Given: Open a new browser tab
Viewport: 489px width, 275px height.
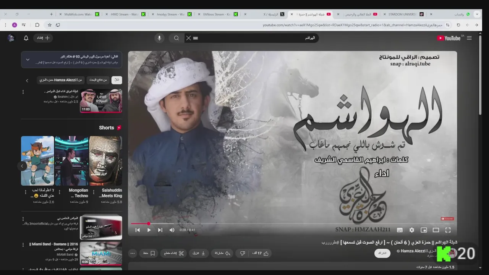Looking at the screenshot, I should (52, 14).
